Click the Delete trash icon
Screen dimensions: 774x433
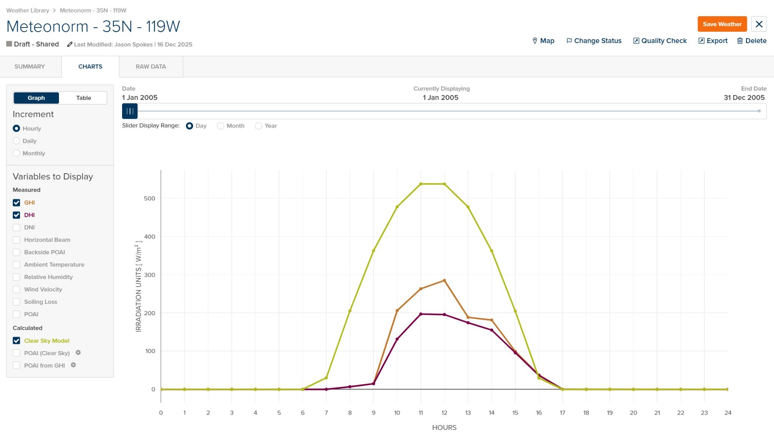[740, 41]
